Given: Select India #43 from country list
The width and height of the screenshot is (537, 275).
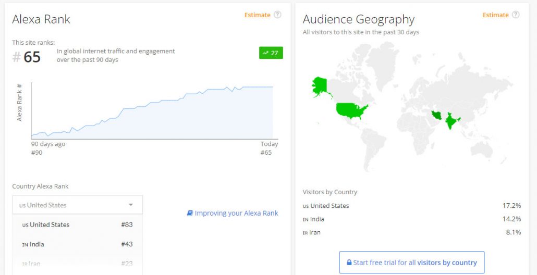Looking at the screenshot, I should click(x=77, y=244).
